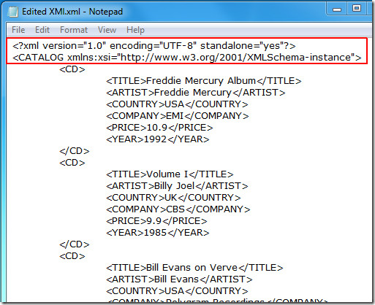Minimize the Notepad window
Viewport: 375px width, 305px height.
pyautogui.click(x=337, y=9)
